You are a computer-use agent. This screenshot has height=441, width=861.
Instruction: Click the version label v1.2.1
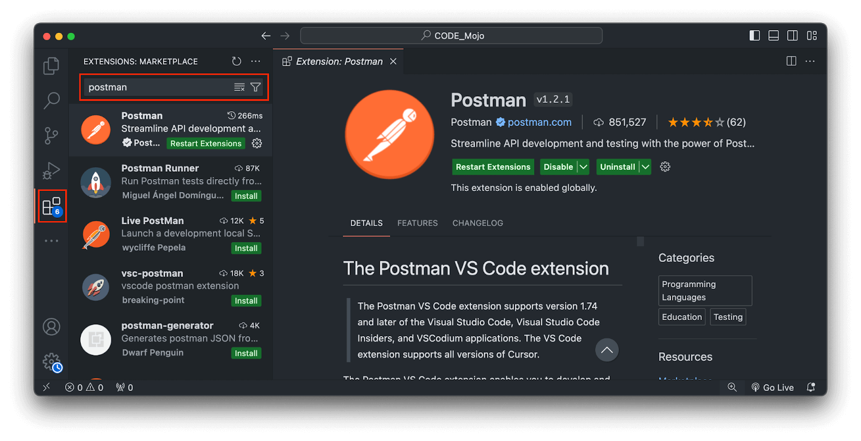pyautogui.click(x=553, y=99)
